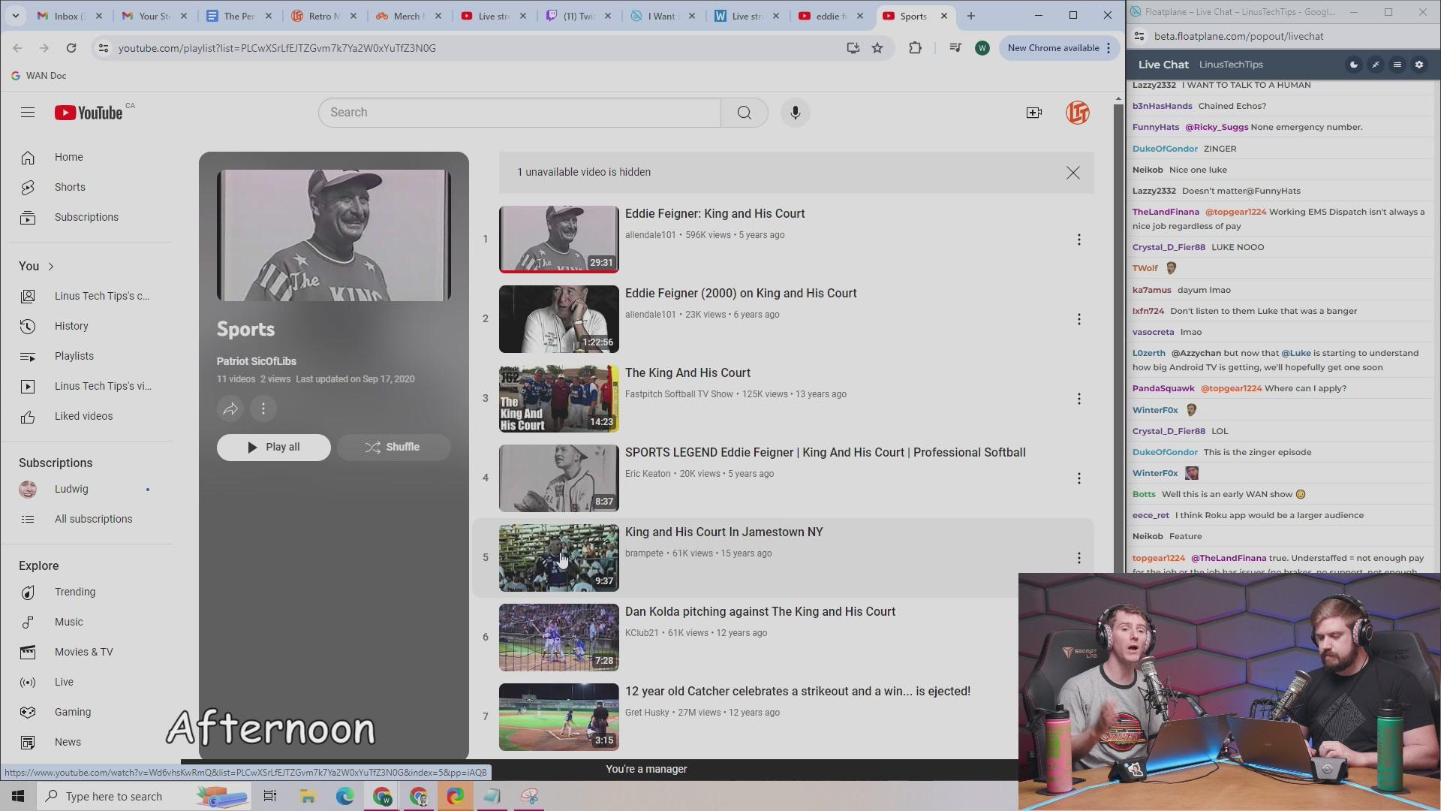
Task: Open Task View on taskbar
Action: click(270, 796)
